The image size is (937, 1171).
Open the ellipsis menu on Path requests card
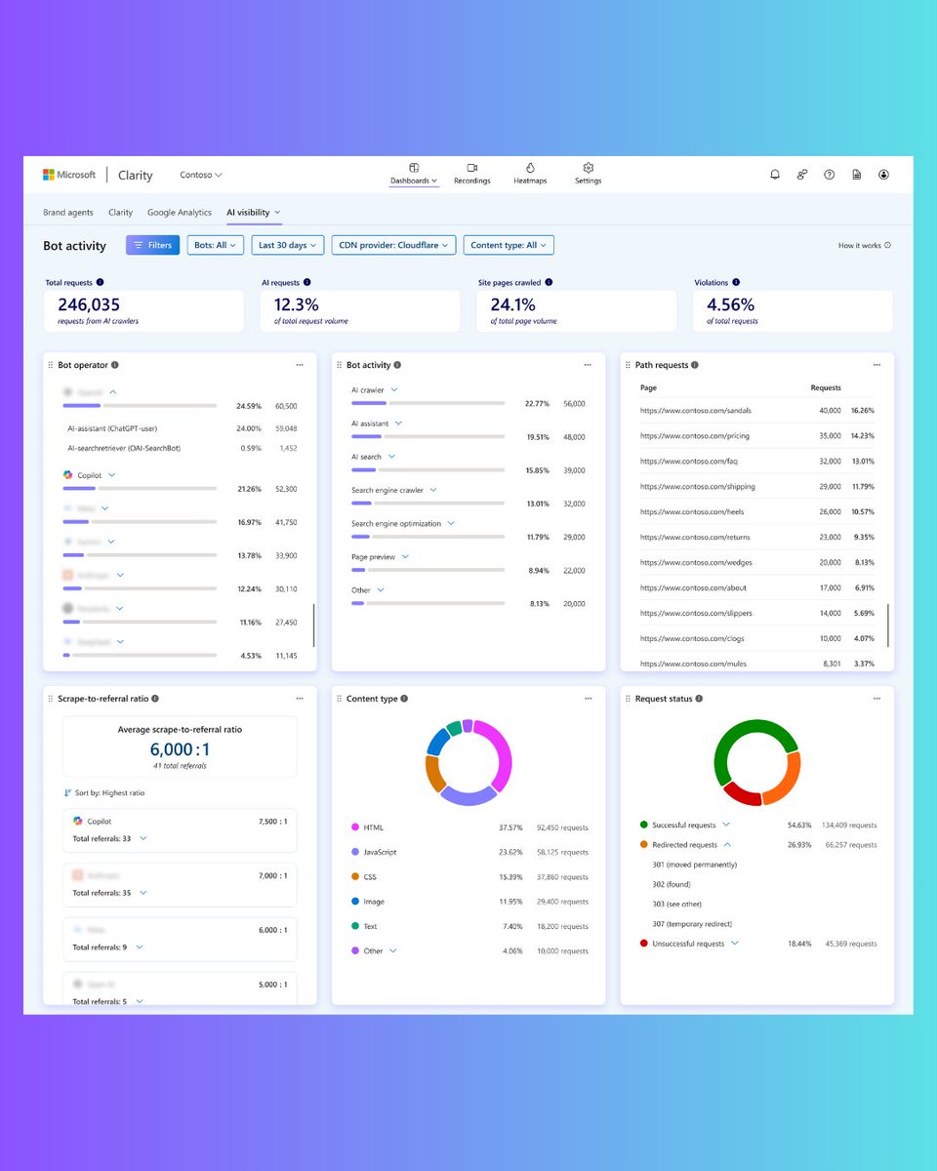876,365
